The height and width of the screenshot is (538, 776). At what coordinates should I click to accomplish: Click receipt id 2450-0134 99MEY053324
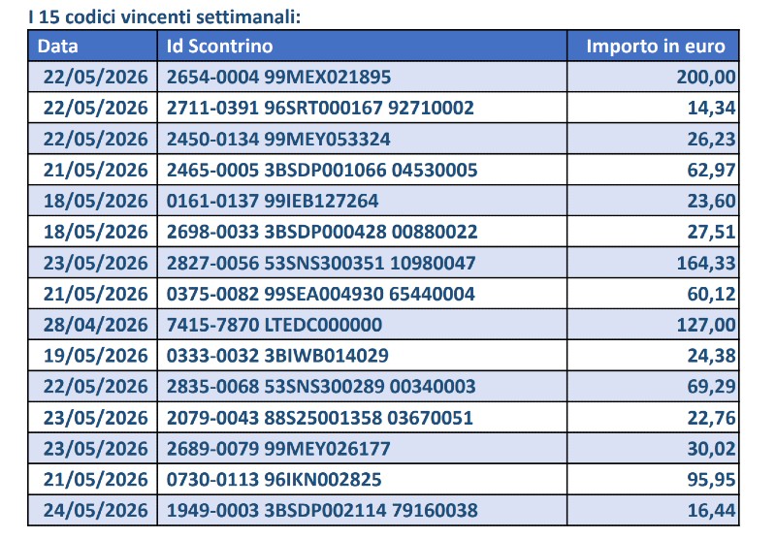click(278, 139)
